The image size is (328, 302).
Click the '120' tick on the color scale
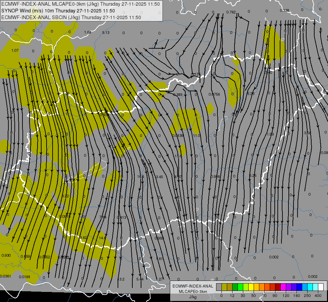pos(286,296)
